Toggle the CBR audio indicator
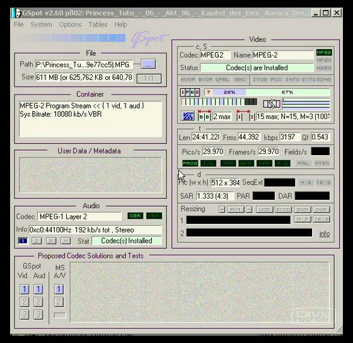Image resolution: width=353 pixels, height=343 pixels. (x=135, y=216)
